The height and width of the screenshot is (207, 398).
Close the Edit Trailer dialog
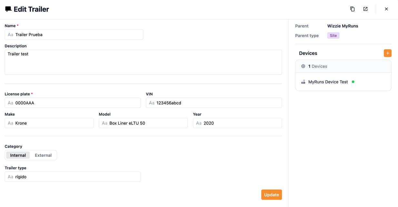(x=386, y=9)
